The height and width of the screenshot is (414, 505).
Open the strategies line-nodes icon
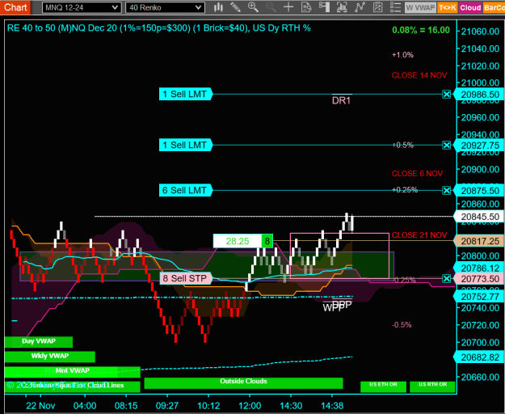(x=360, y=7)
